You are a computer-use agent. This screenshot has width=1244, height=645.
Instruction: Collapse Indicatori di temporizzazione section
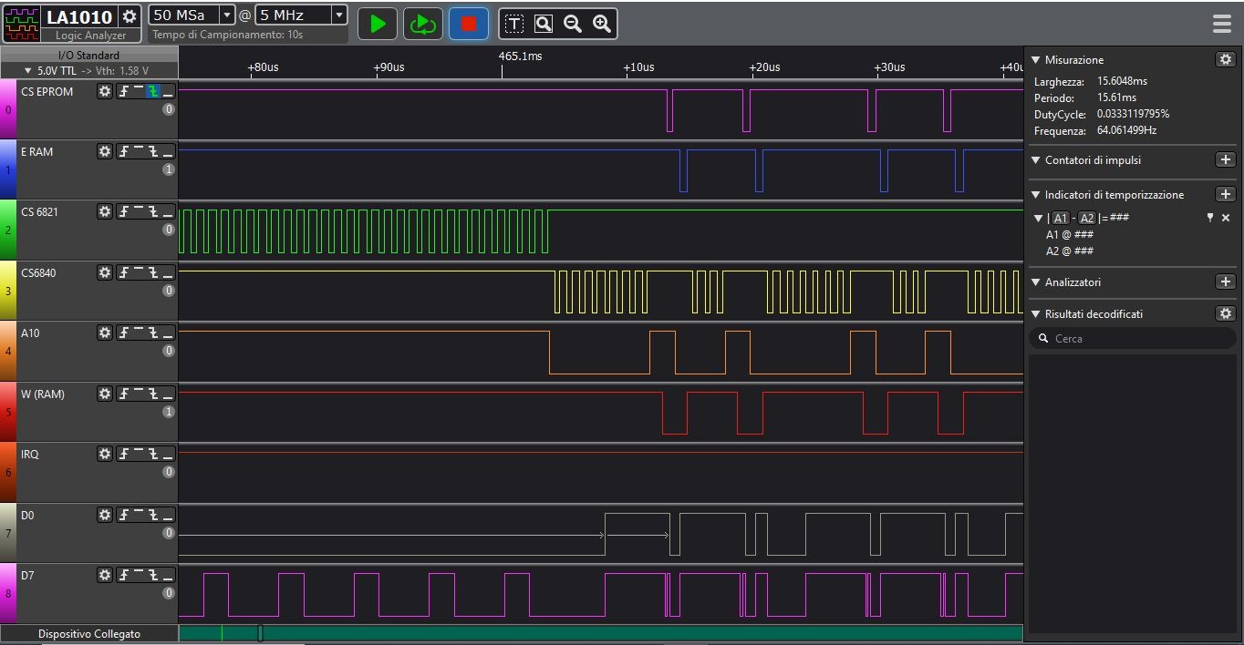[1036, 195]
